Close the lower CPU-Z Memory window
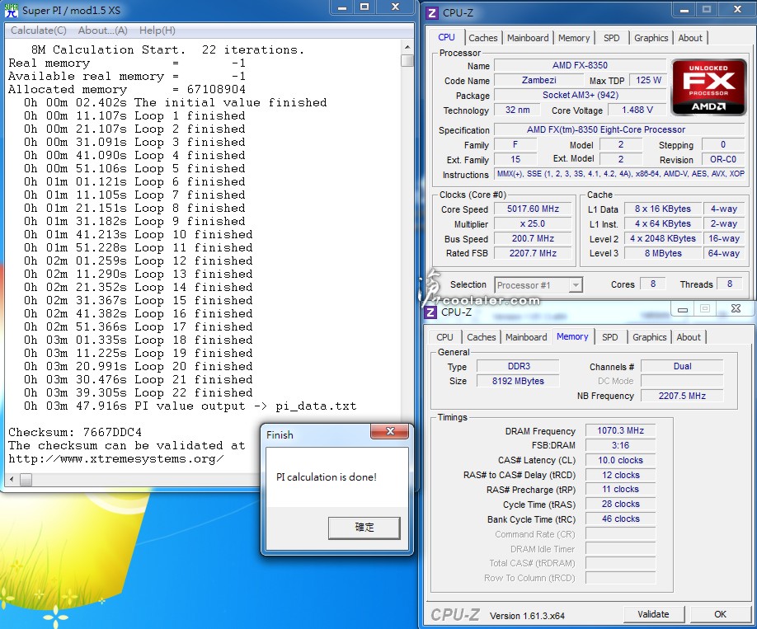 736,309
